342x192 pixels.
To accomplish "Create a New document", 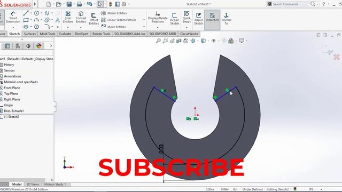I will (49, 4).
